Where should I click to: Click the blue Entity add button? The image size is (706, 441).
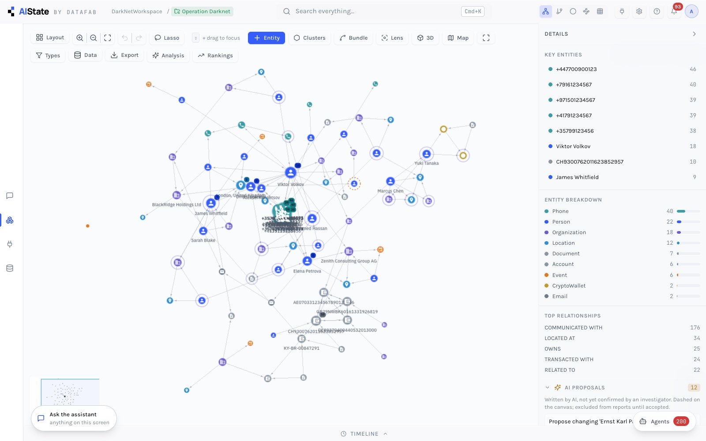point(267,38)
